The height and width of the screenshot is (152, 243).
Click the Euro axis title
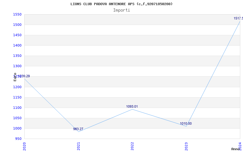tap(15, 77)
